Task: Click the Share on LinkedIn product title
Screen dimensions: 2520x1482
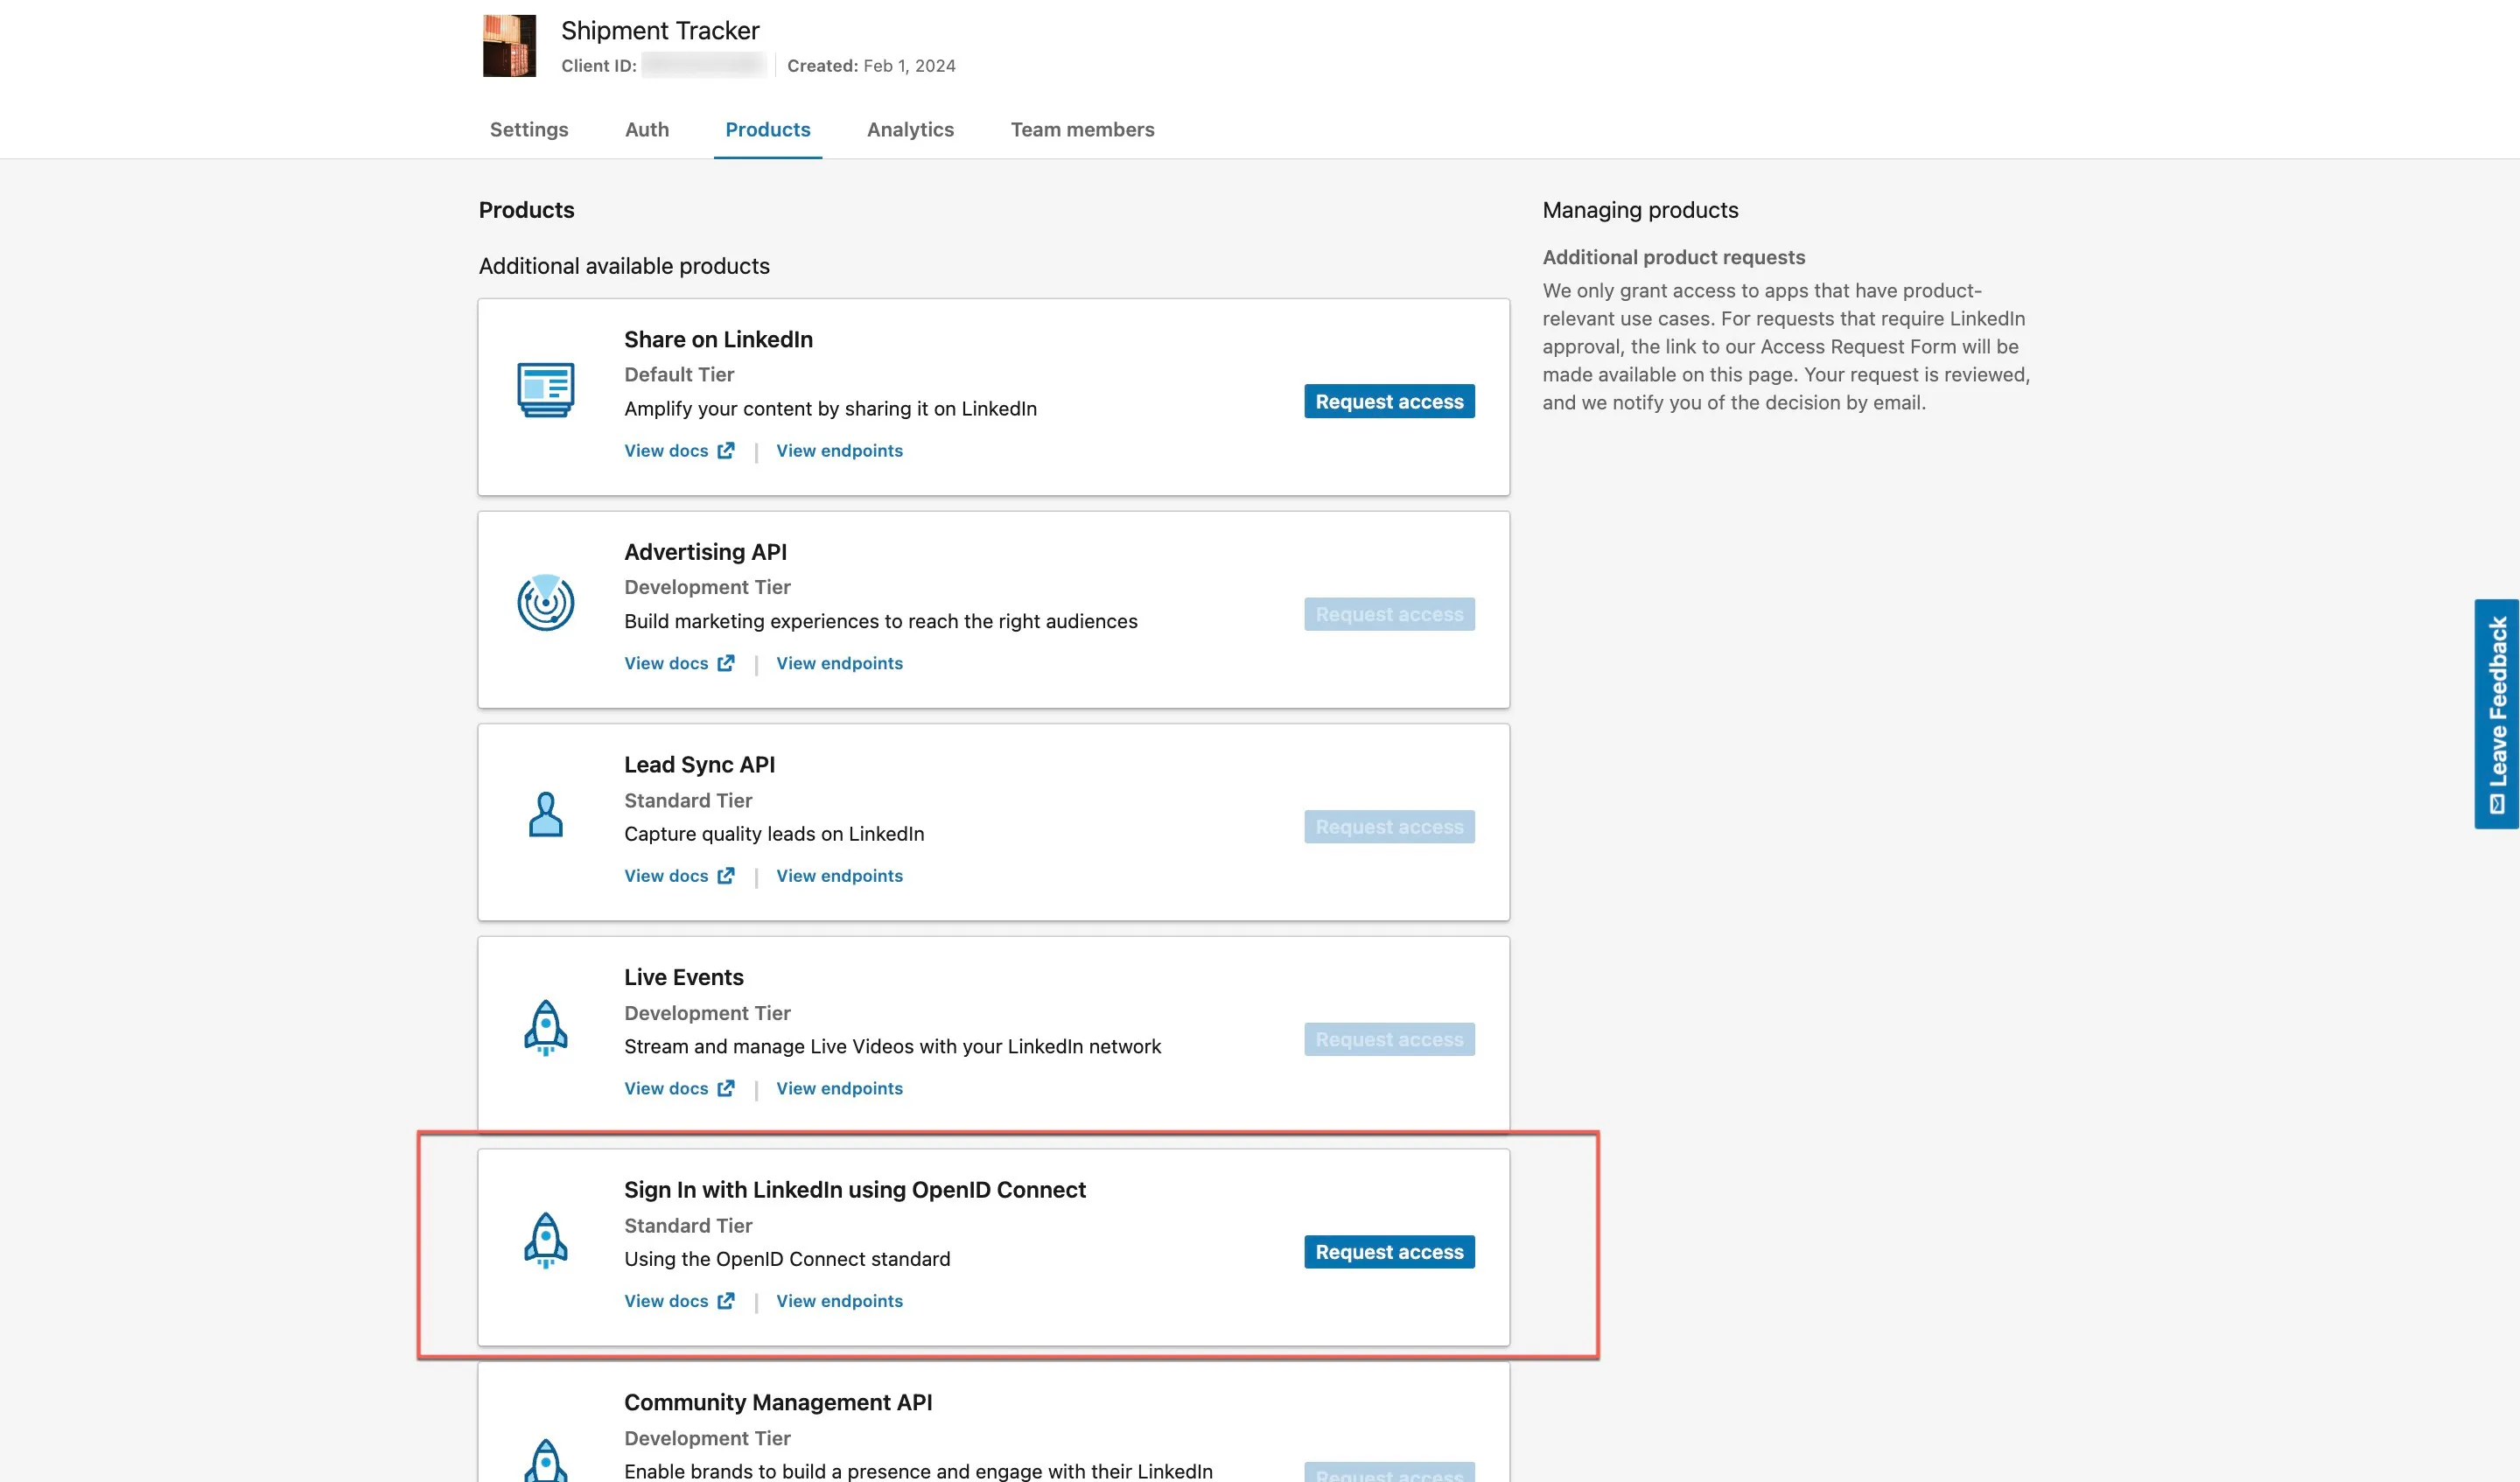Action: [x=718, y=339]
